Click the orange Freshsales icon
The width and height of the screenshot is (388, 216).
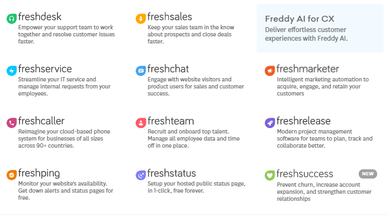pos(141,18)
